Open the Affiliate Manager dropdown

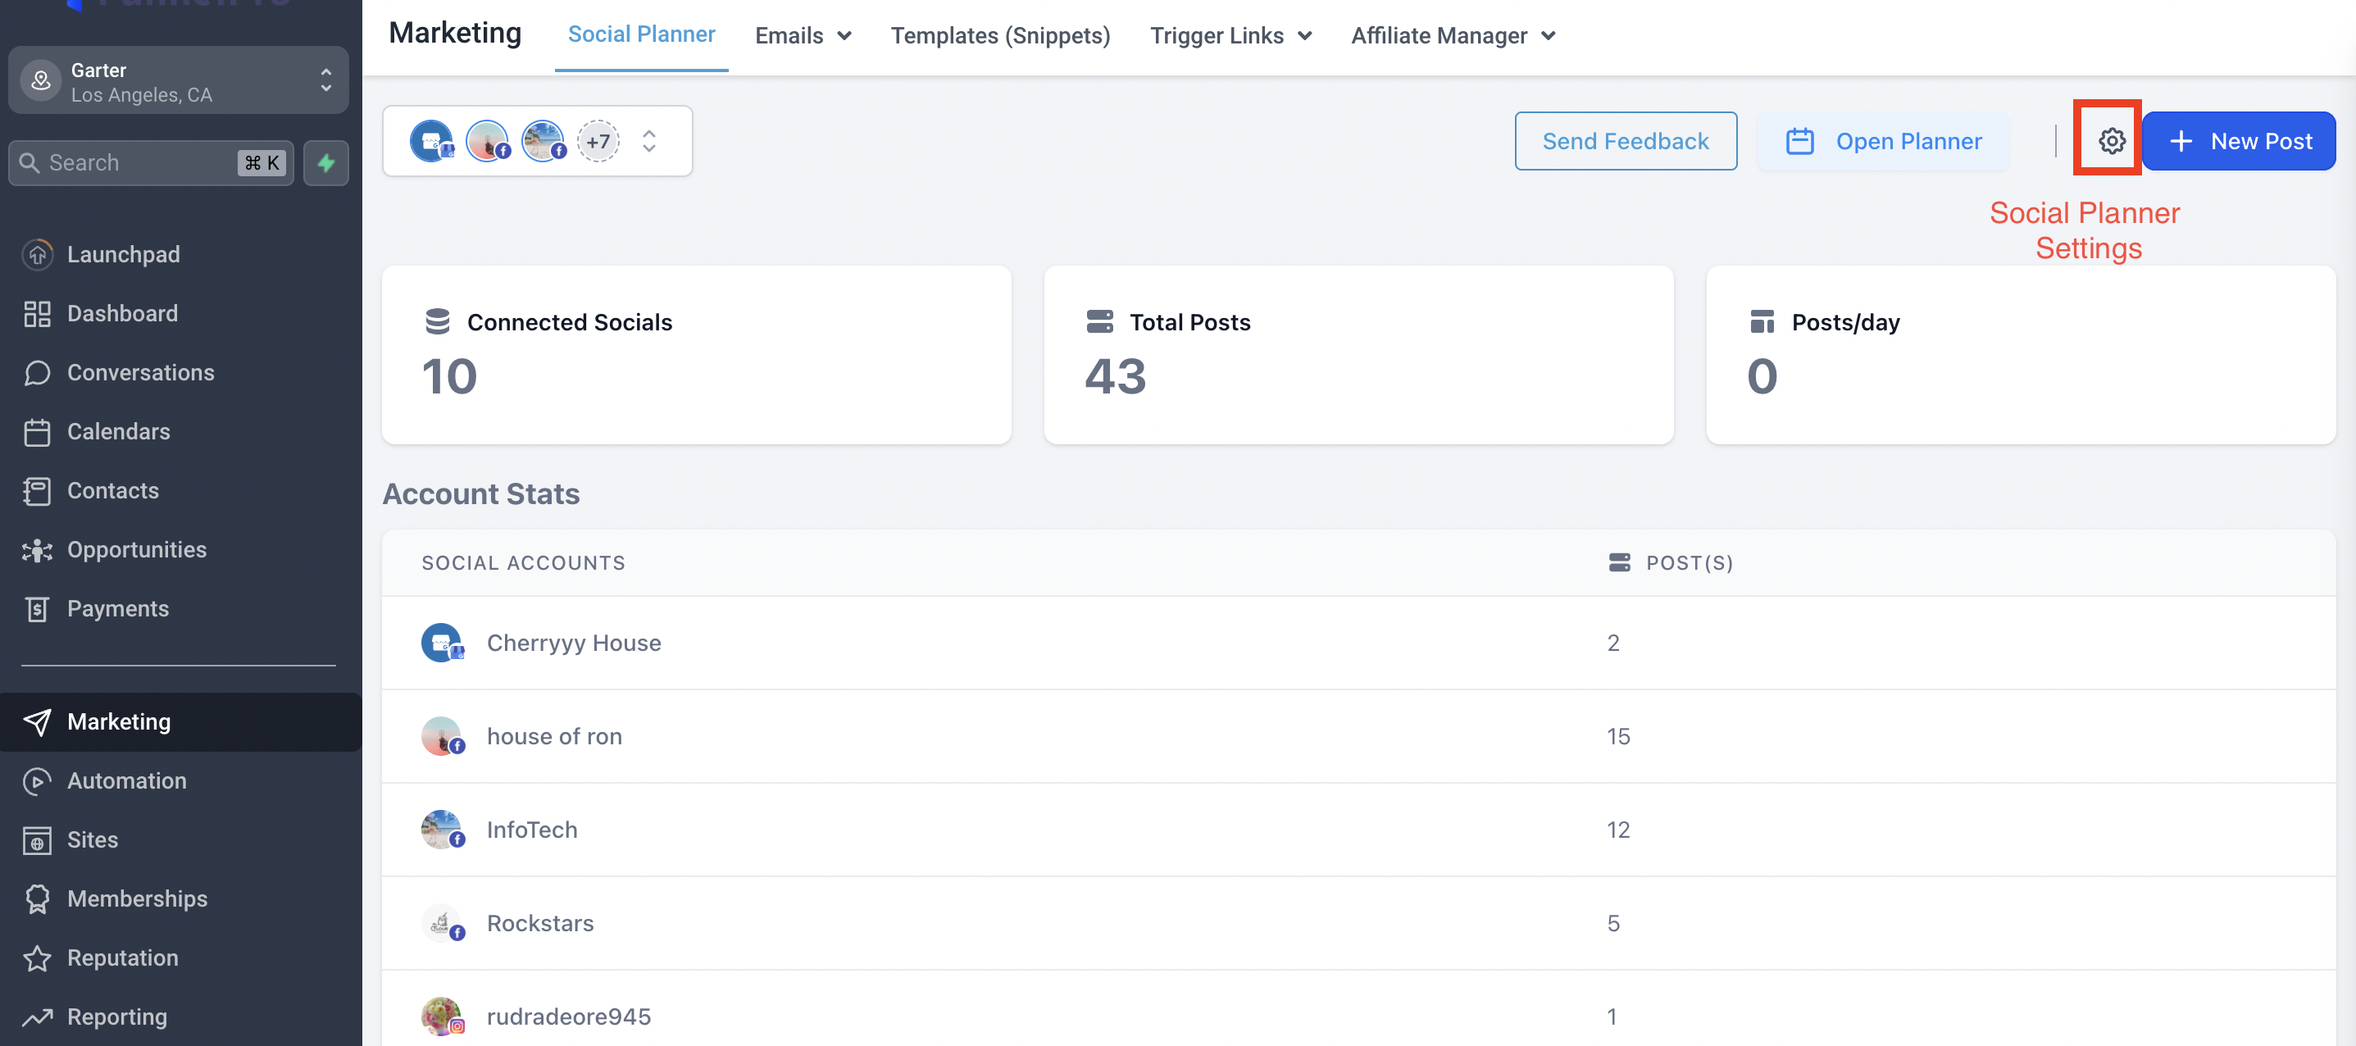[x=1453, y=36]
